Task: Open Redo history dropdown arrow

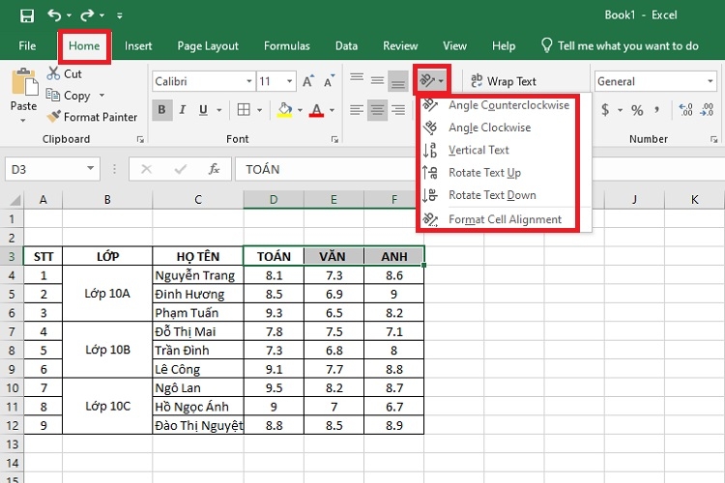Action: pos(101,15)
